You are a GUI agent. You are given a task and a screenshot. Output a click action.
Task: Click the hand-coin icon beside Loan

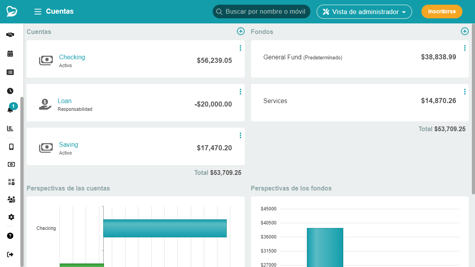pyautogui.click(x=45, y=104)
